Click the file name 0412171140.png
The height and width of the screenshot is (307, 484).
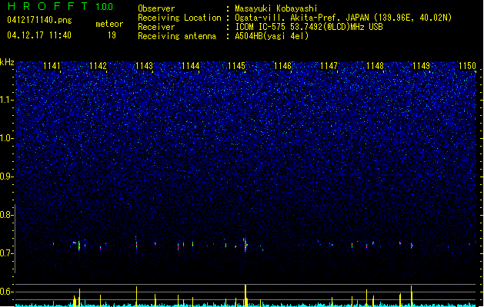39,21
